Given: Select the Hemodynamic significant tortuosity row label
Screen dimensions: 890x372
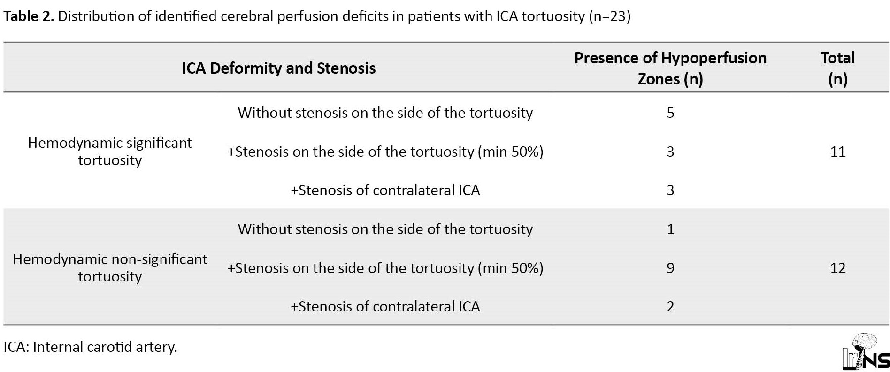Looking at the screenshot, I should pyautogui.click(x=110, y=151).
